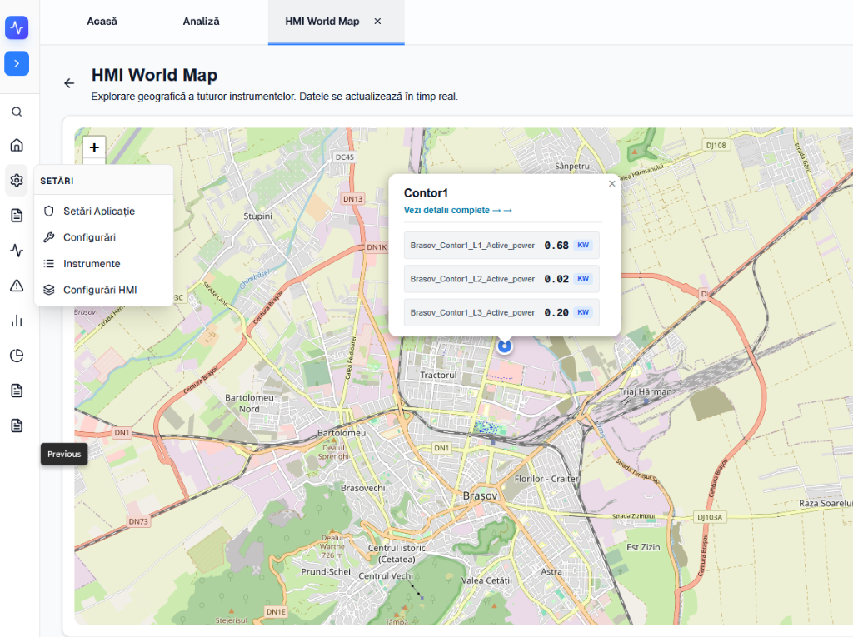Open the activity pulse icon in sidebar
Image resolution: width=853 pixels, height=637 pixels.
(x=17, y=251)
